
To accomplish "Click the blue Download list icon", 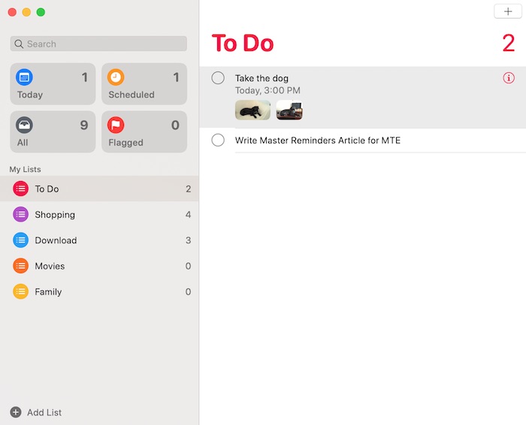I will pyautogui.click(x=20, y=240).
